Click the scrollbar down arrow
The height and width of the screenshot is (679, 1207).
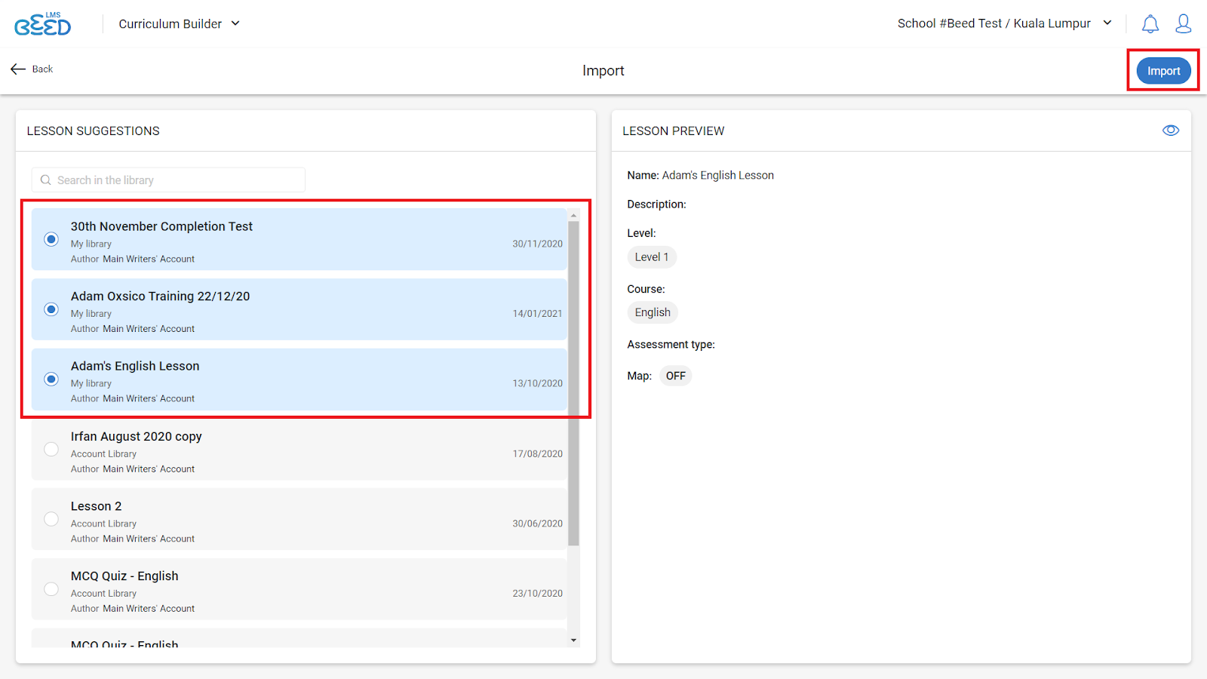573,641
